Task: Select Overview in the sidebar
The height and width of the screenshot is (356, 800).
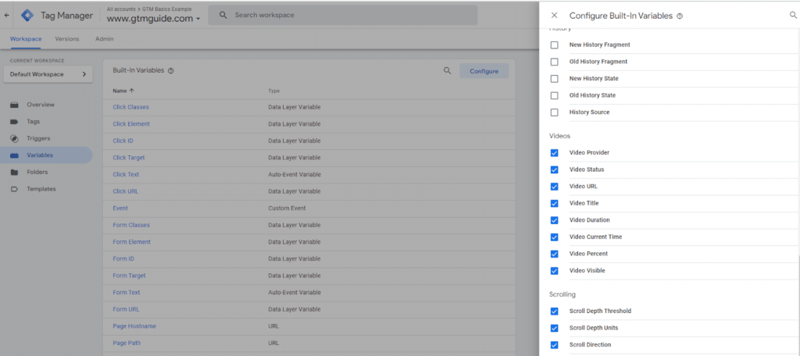Action: 41,105
